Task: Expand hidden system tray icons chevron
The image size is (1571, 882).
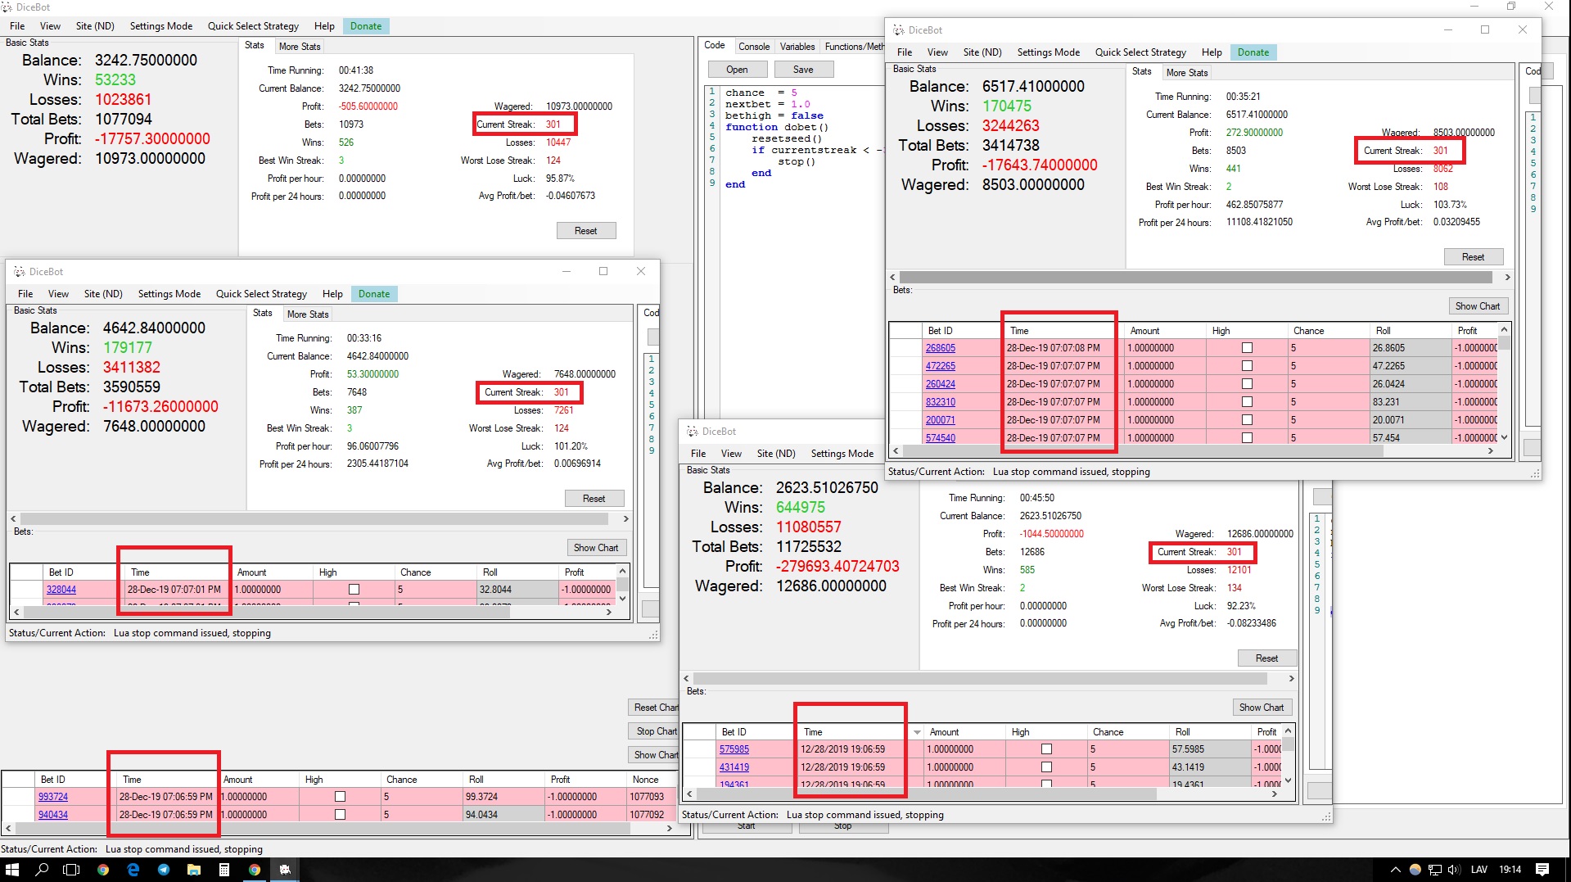Action: 1395,870
